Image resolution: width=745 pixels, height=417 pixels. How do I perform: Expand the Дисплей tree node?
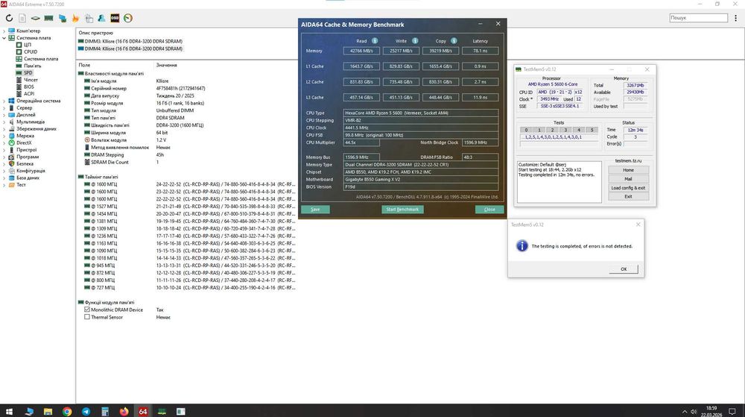[x=4, y=115]
